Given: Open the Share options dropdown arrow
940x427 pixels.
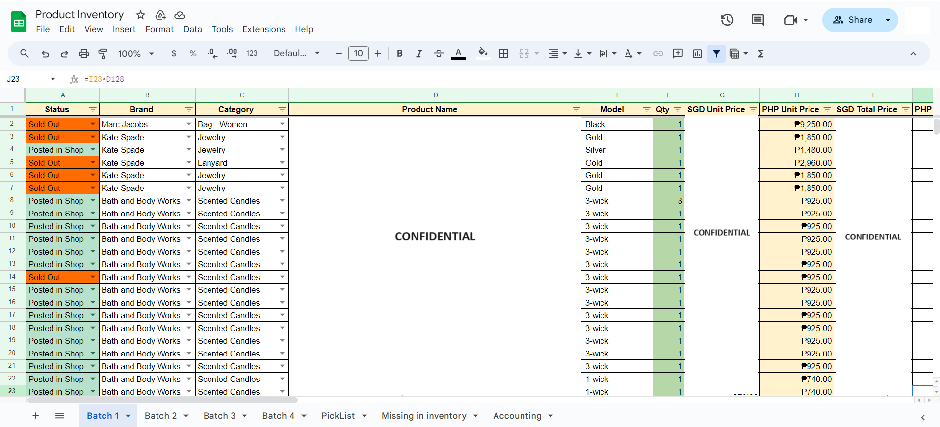Looking at the screenshot, I should click(x=888, y=20).
